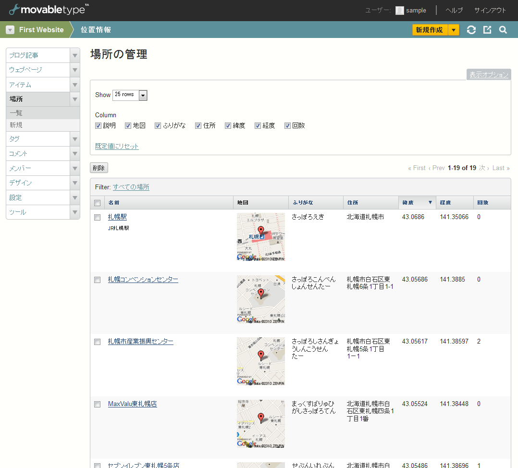
Task: Open the First Website menu
Action: tap(41, 30)
